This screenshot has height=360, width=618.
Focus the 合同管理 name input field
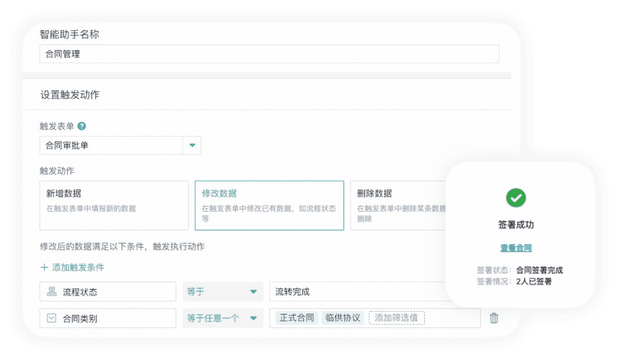[269, 54]
